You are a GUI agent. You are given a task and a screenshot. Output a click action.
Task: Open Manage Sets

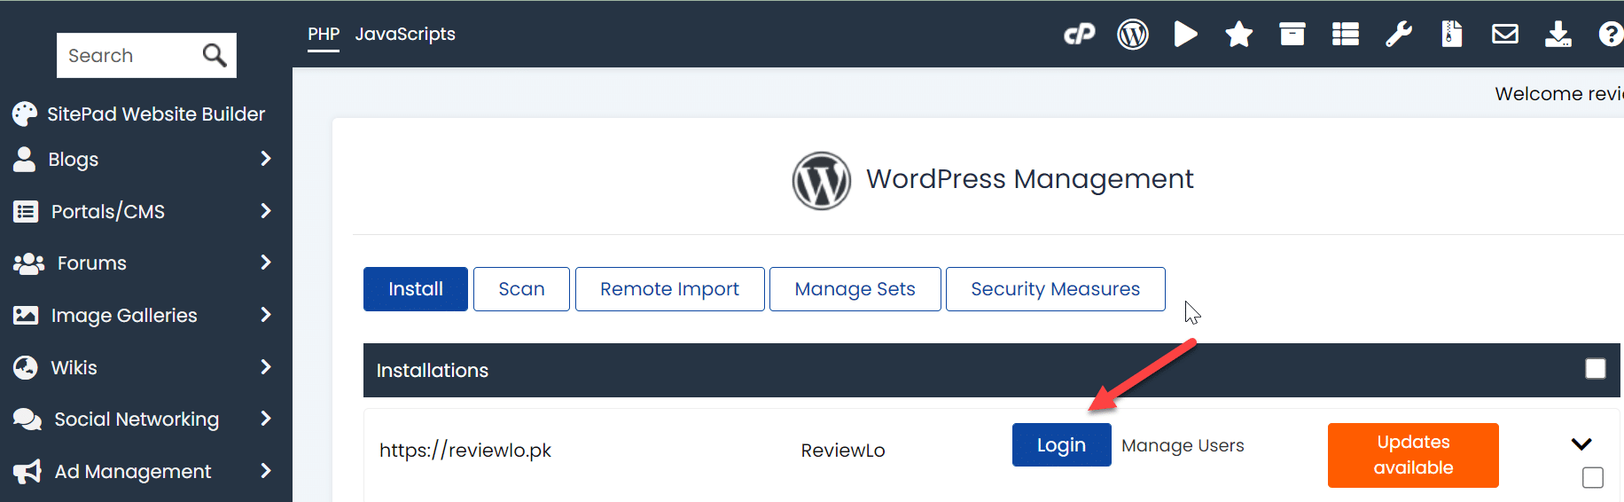[855, 289]
